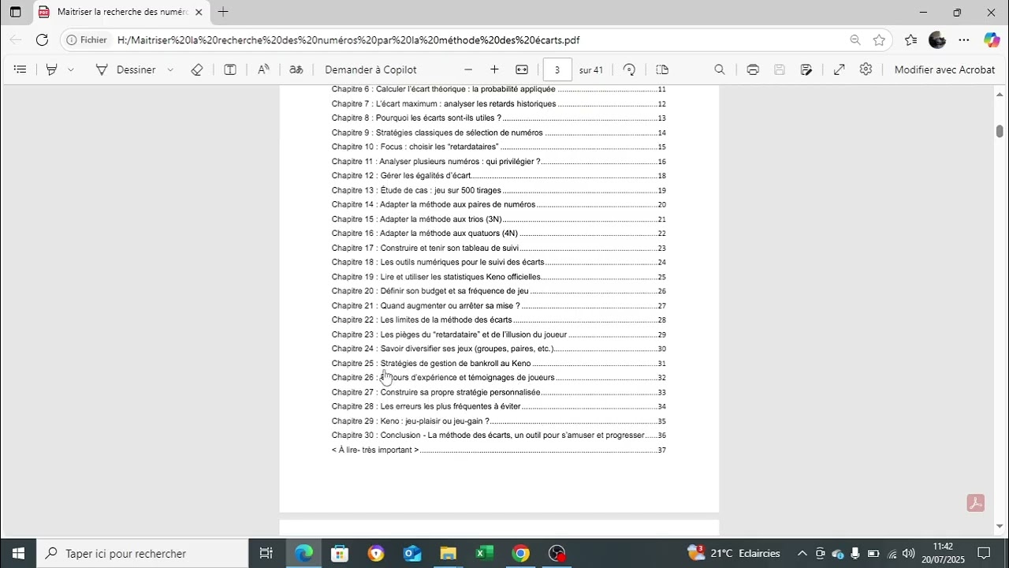1009x568 pixels.
Task: Click the taskbar search box
Action: (143, 553)
